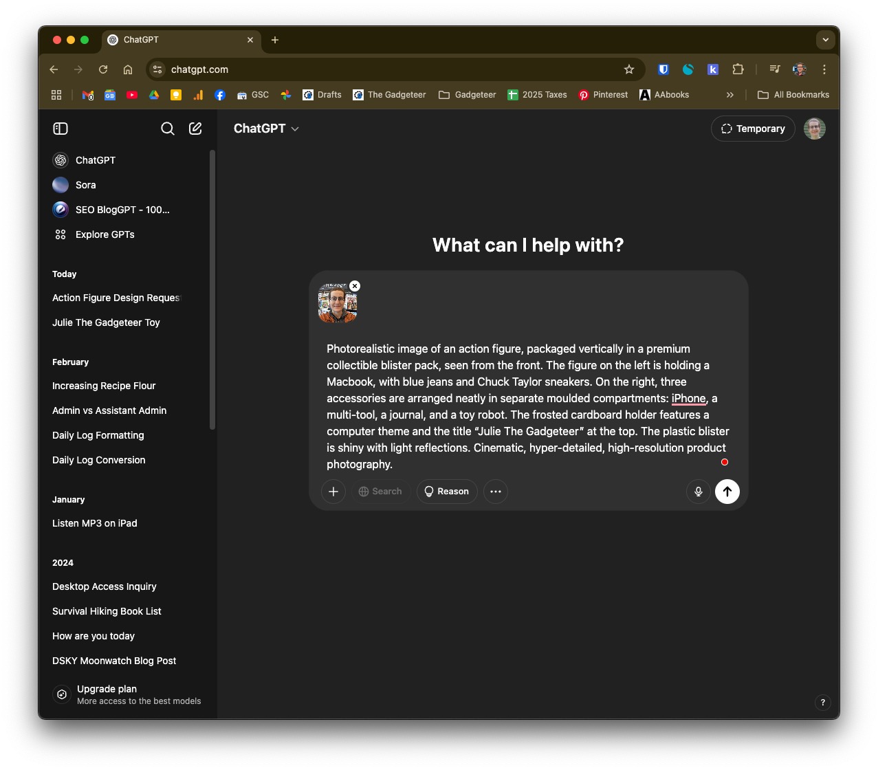This screenshot has height=770, width=878.
Task: Open GSC bookmark
Action: pos(253,95)
